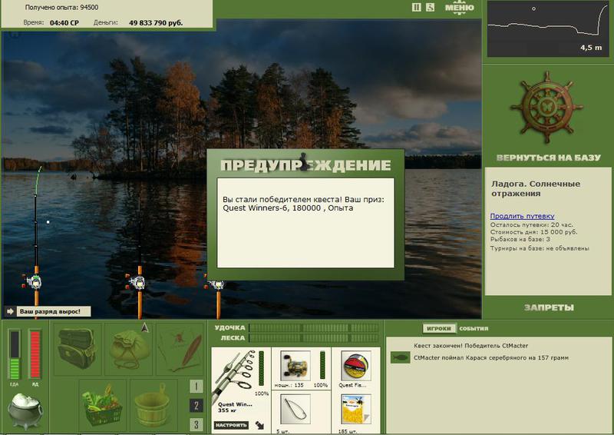Return to base via ВЕРНУТЬСЯ НА БАЗУ

(x=548, y=158)
